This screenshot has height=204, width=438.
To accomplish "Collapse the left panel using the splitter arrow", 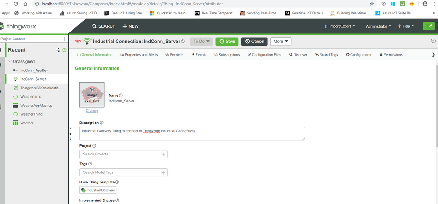I will pyautogui.click(x=70, y=134).
